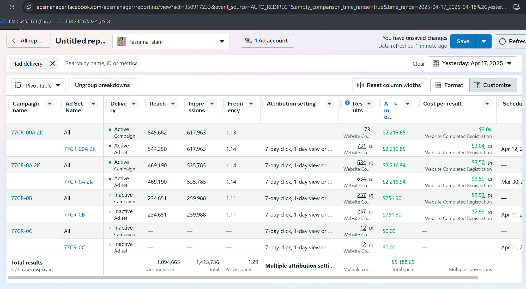Open the Campaign name column menu
This screenshot has height=289, width=526.
pyautogui.click(x=50, y=103)
